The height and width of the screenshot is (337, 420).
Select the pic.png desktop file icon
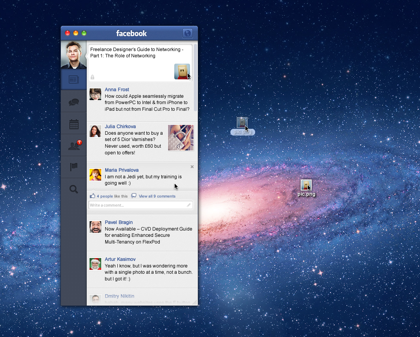[x=306, y=185]
